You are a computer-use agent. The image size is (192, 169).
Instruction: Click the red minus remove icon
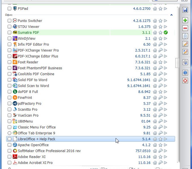(185, 28)
